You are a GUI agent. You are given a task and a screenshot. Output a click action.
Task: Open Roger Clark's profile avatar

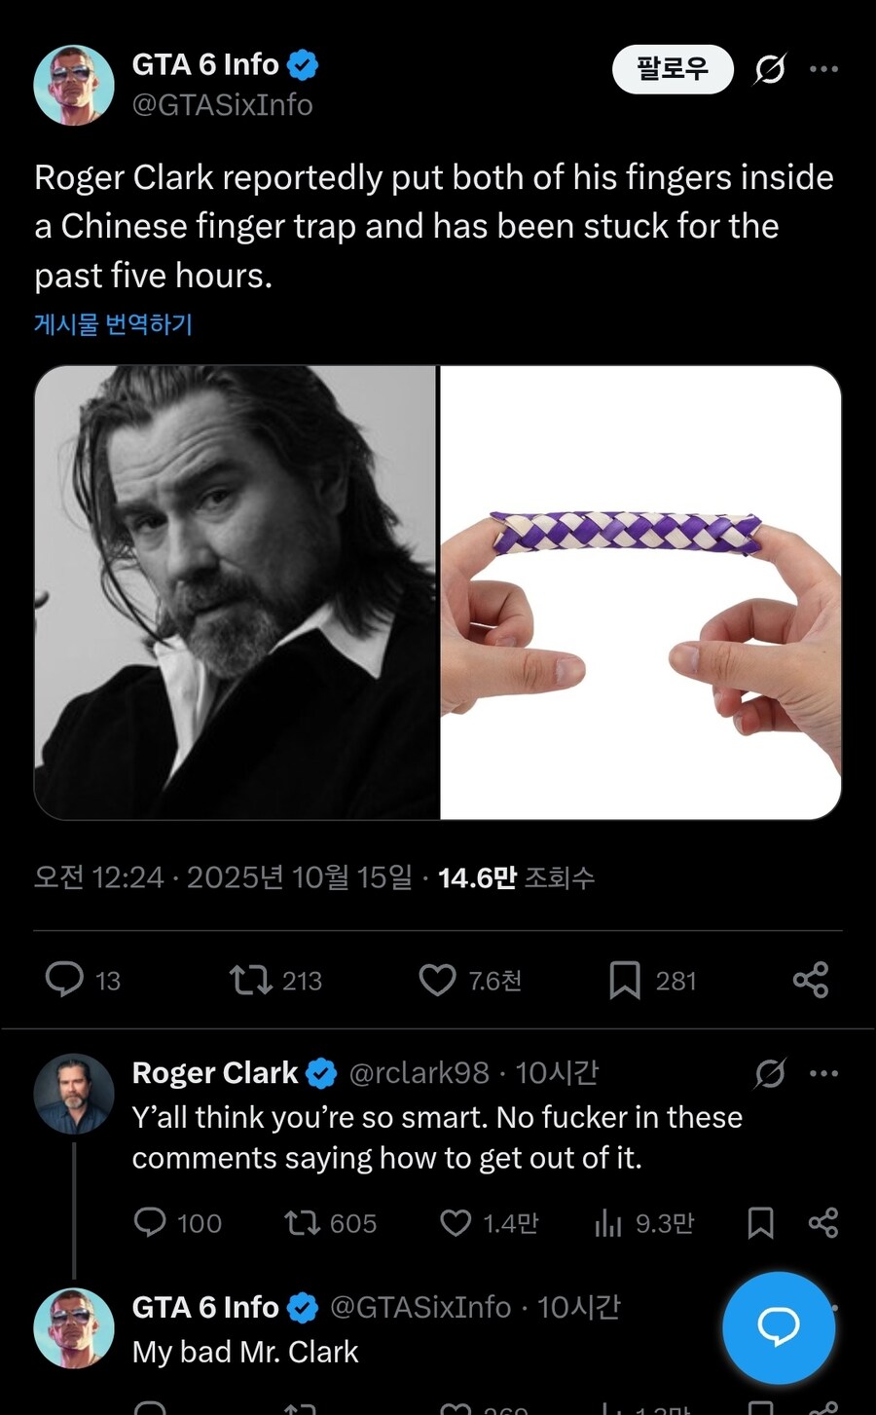pos(74,1094)
